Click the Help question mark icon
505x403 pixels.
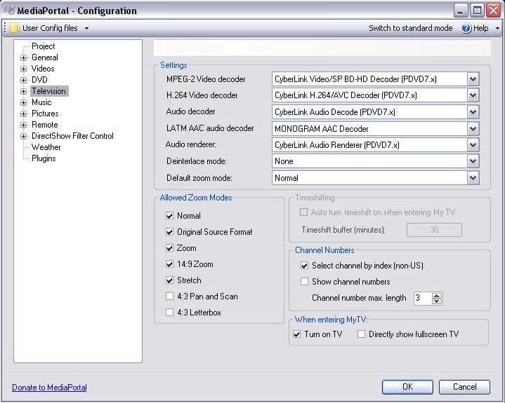click(x=466, y=28)
